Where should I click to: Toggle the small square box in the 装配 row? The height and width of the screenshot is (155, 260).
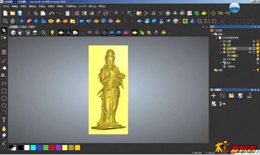(254, 70)
